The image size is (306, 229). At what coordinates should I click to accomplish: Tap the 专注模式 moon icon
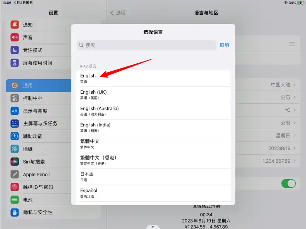click(x=15, y=50)
